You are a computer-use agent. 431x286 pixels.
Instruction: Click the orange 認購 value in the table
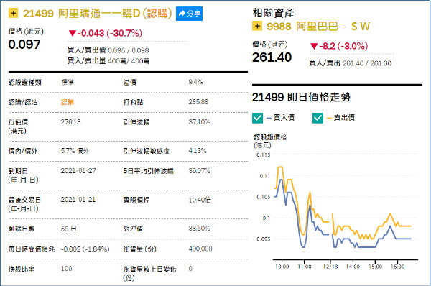point(68,102)
